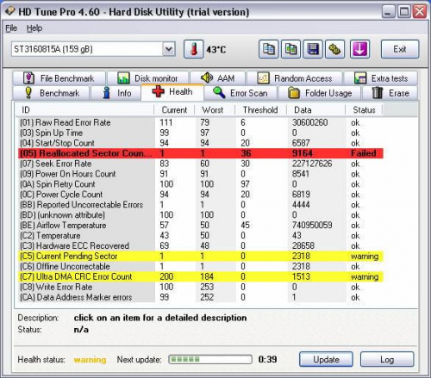
Task: Switch to the File Benchmark tab
Action: click(x=59, y=78)
